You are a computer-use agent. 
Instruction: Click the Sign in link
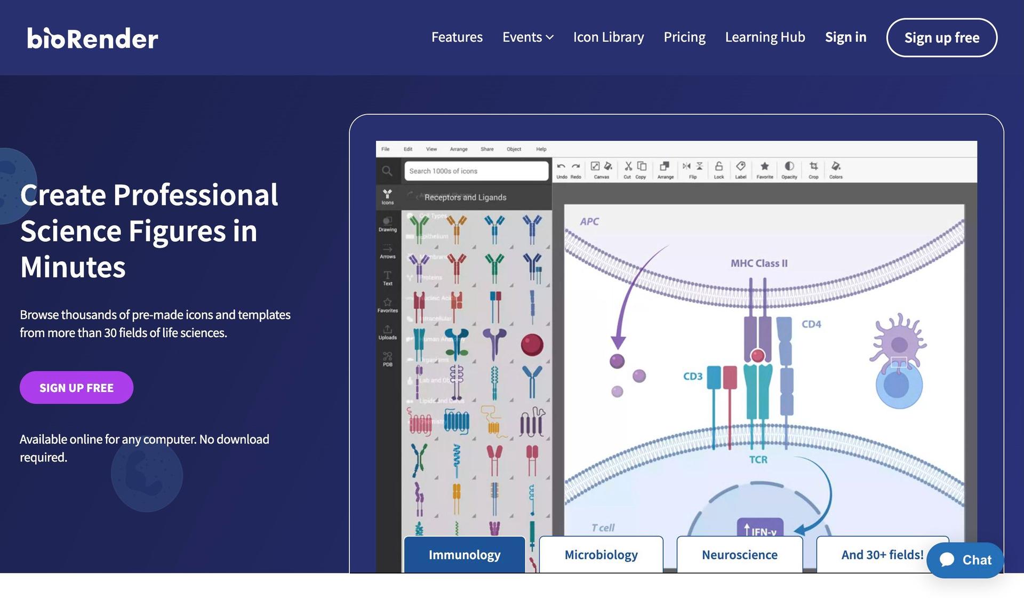(845, 37)
